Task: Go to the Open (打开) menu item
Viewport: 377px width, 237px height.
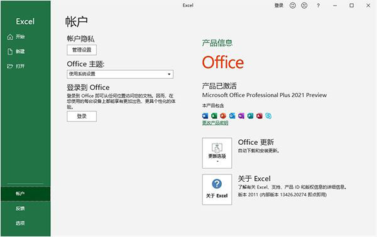Action: (x=26, y=66)
